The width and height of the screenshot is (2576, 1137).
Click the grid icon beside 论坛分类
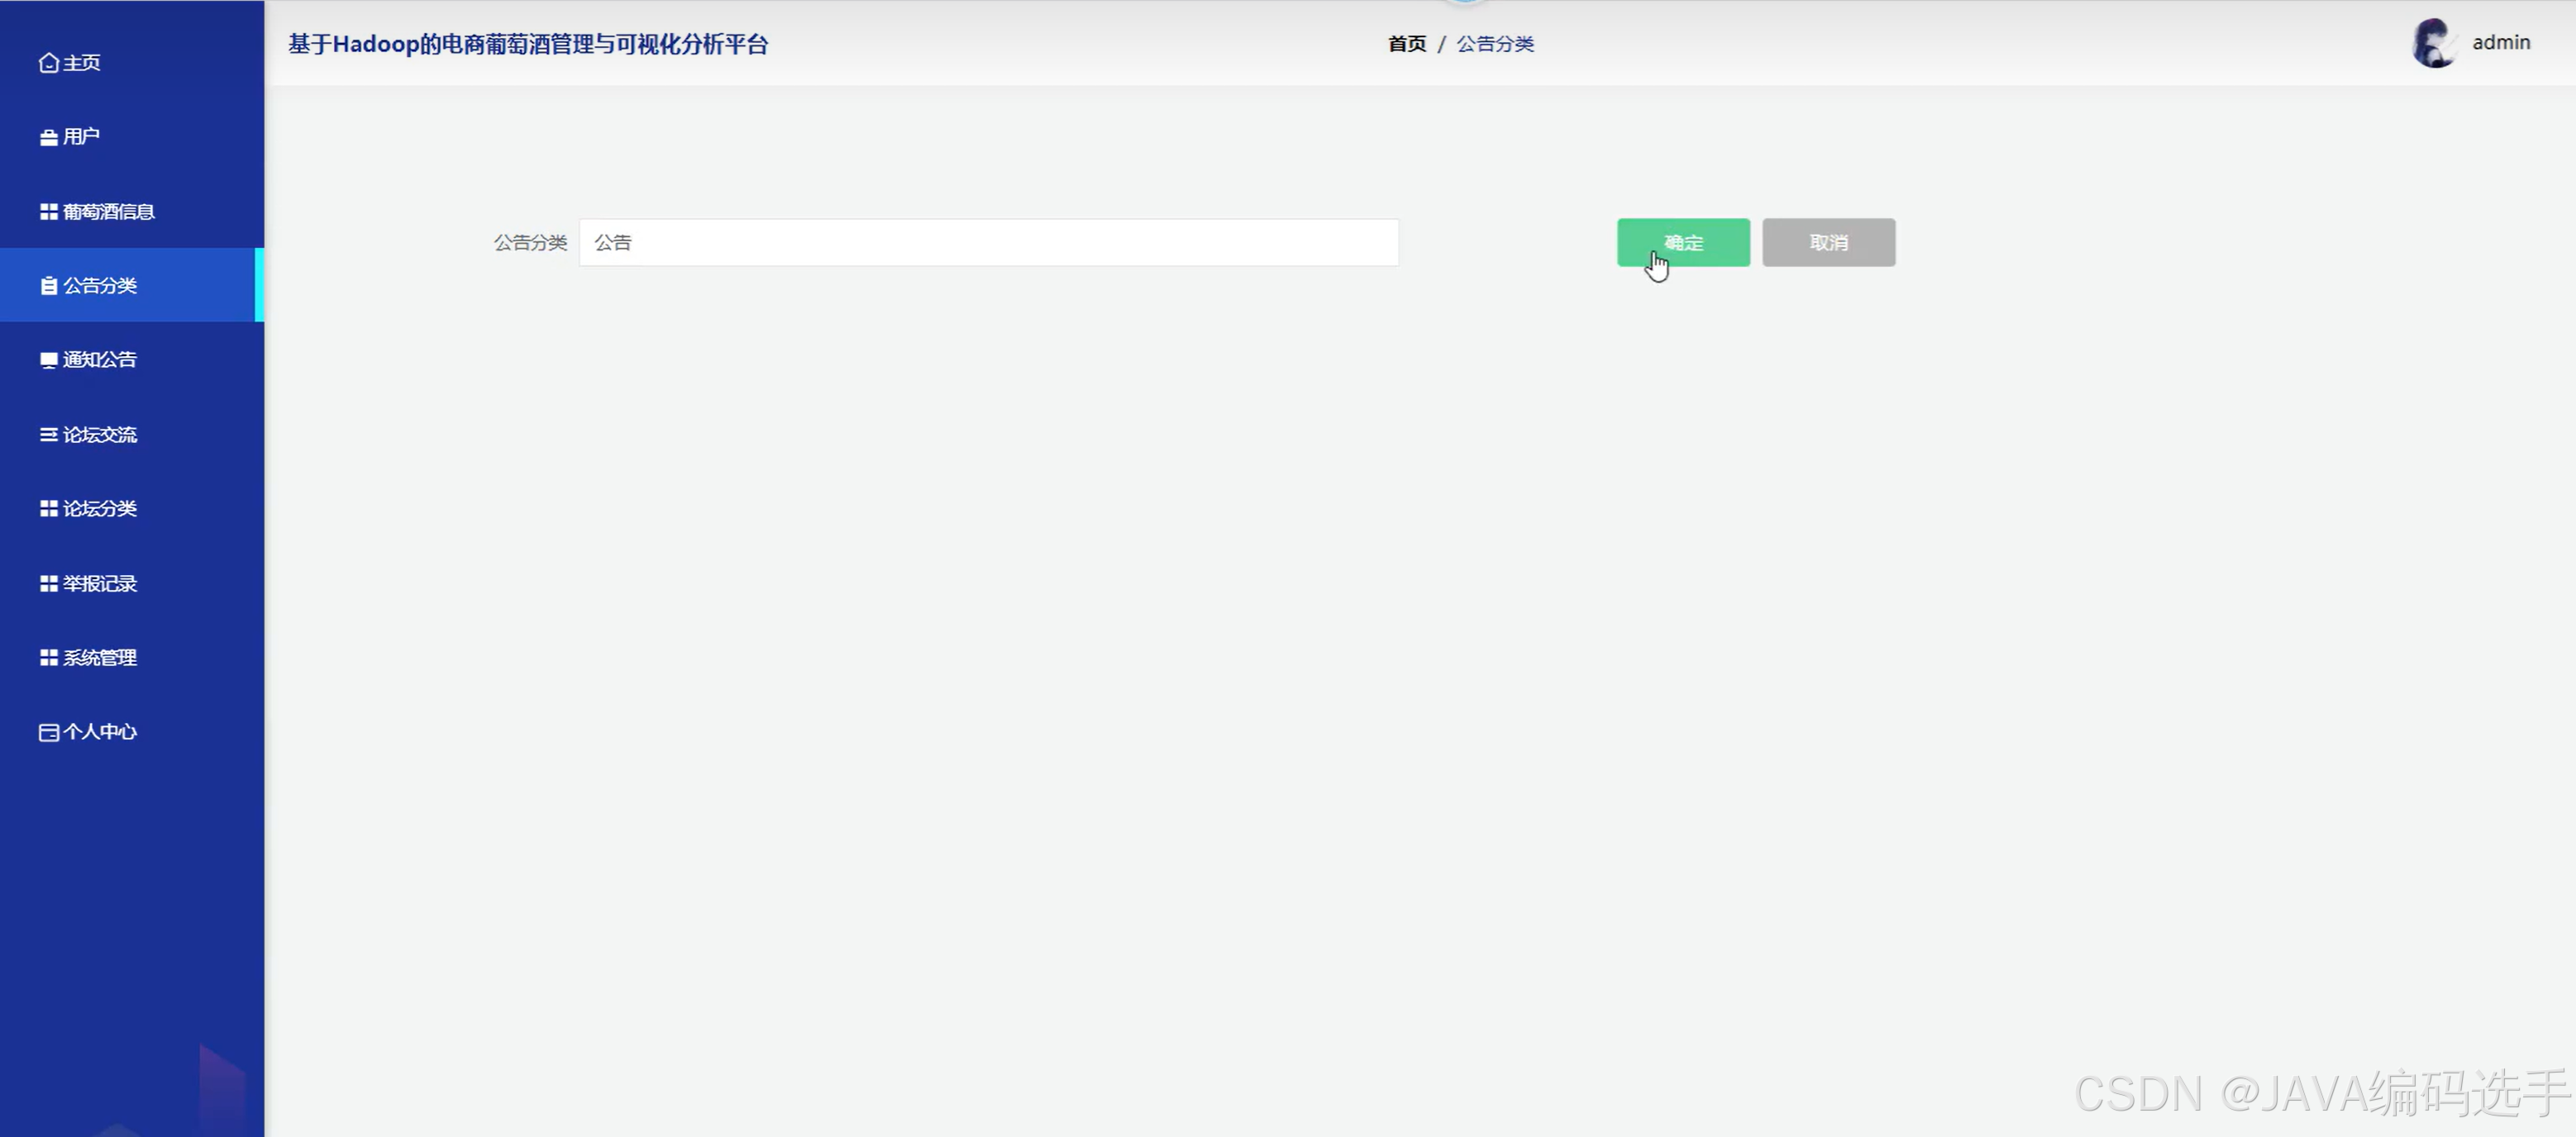pyautogui.click(x=48, y=508)
